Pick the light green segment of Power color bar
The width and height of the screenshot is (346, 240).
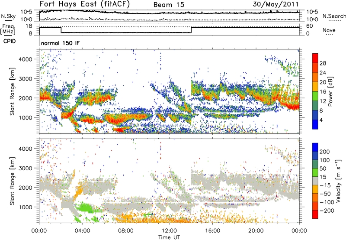[315, 96]
